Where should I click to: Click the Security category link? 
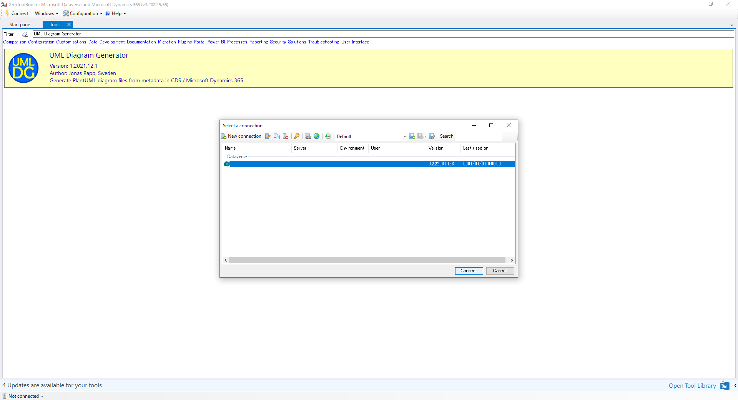coord(278,42)
